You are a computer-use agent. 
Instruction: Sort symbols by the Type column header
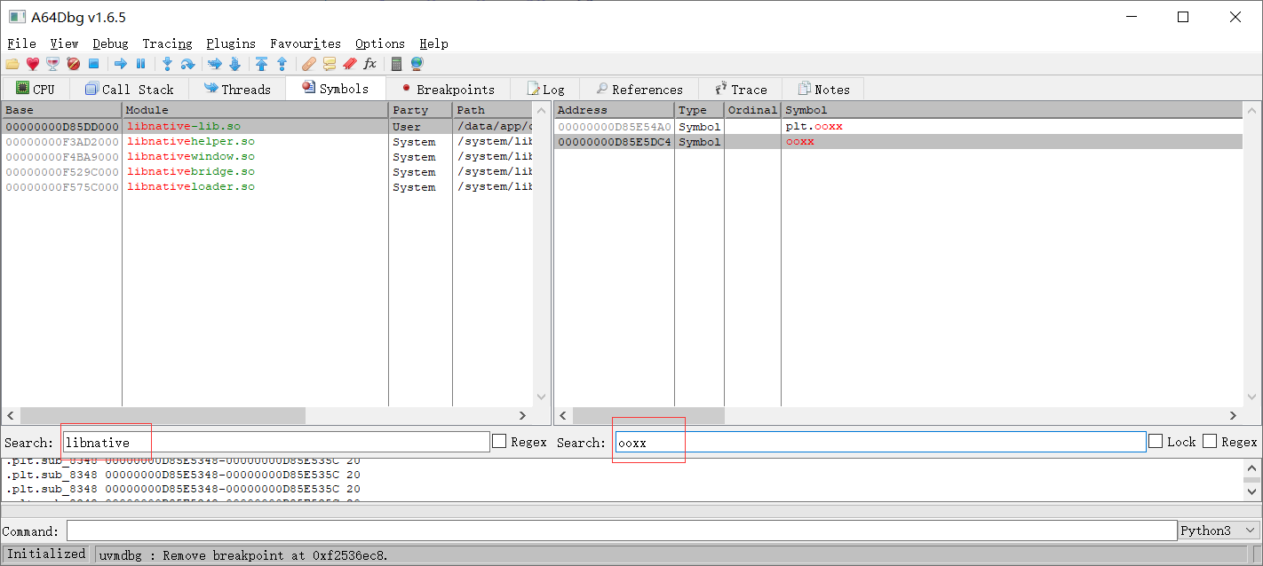pyautogui.click(x=699, y=110)
